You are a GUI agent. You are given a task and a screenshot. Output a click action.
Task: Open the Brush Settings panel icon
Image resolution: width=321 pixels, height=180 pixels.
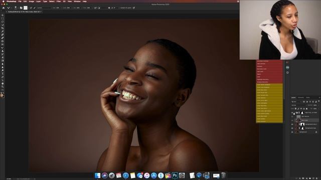coord(21,8)
